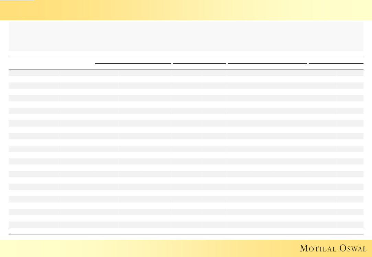Click the light gray text box below header
The height and width of the screenshot is (257, 372).
tap(186, 36)
